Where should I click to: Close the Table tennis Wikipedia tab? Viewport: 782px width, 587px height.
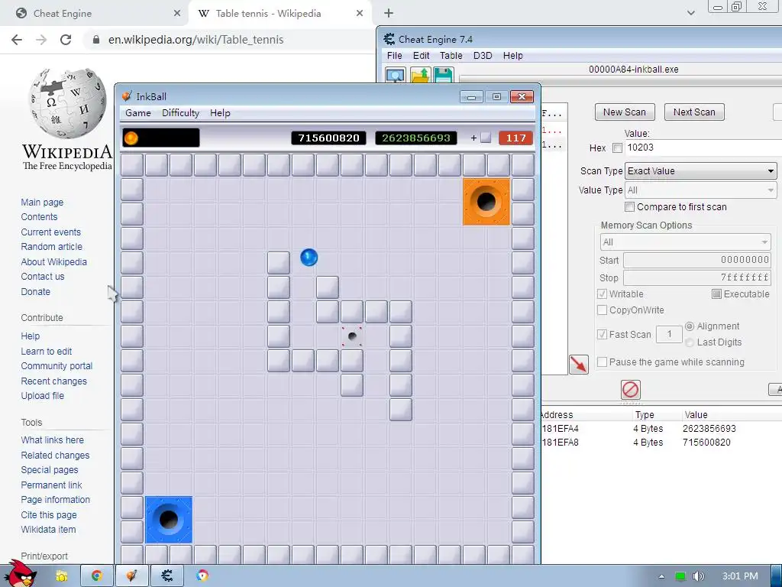(360, 14)
